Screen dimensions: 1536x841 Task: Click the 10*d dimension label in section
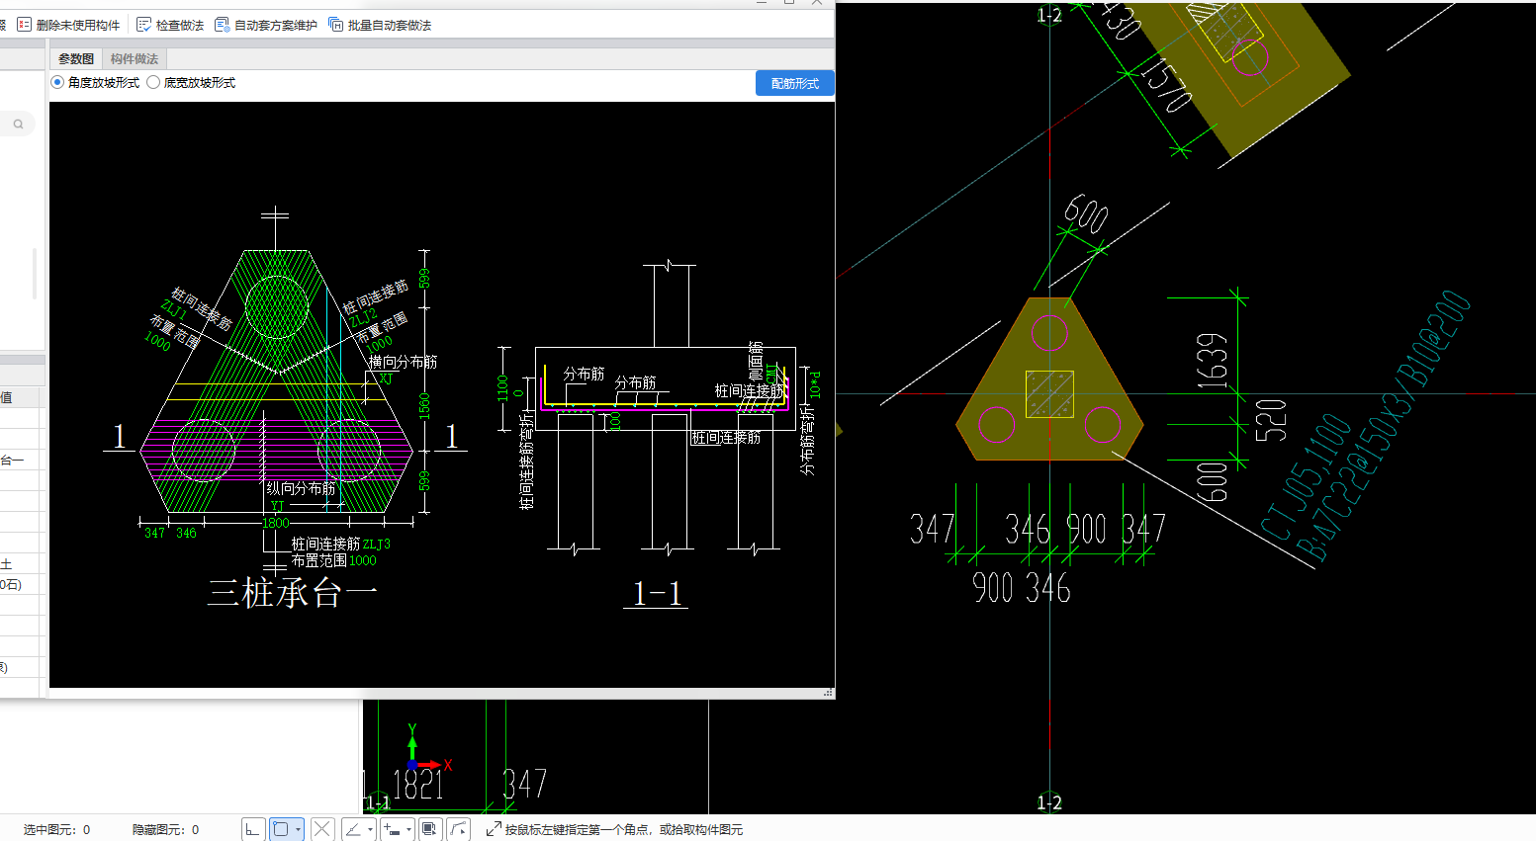pyautogui.click(x=815, y=384)
